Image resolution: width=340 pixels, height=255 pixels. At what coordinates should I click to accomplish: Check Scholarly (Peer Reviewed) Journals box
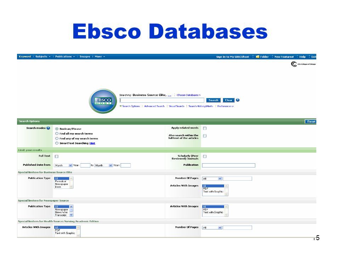[205, 156]
